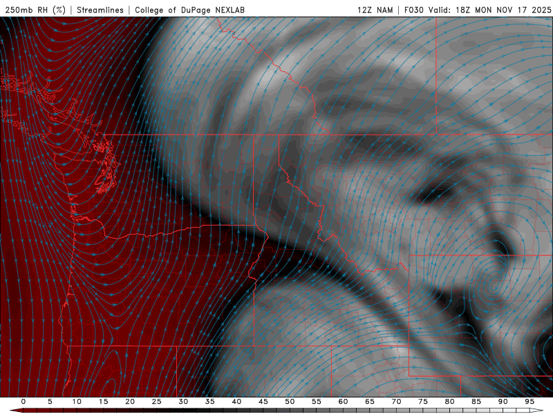Click the 10 value on the colorbar
The height and width of the screenshot is (414, 553).
click(77, 402)
